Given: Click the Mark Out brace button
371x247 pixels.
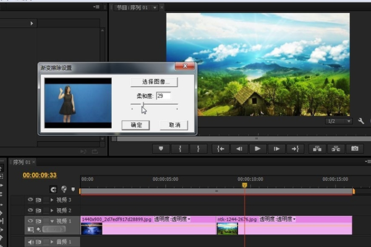Looking at the screenshot, I should [x=198, y=149].
